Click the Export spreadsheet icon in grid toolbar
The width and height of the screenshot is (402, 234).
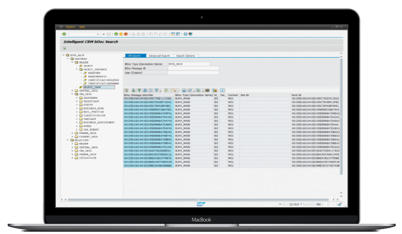(x=198, y=91)
